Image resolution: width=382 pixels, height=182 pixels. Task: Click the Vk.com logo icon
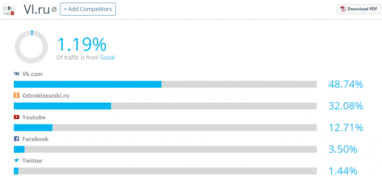point(16,74)
